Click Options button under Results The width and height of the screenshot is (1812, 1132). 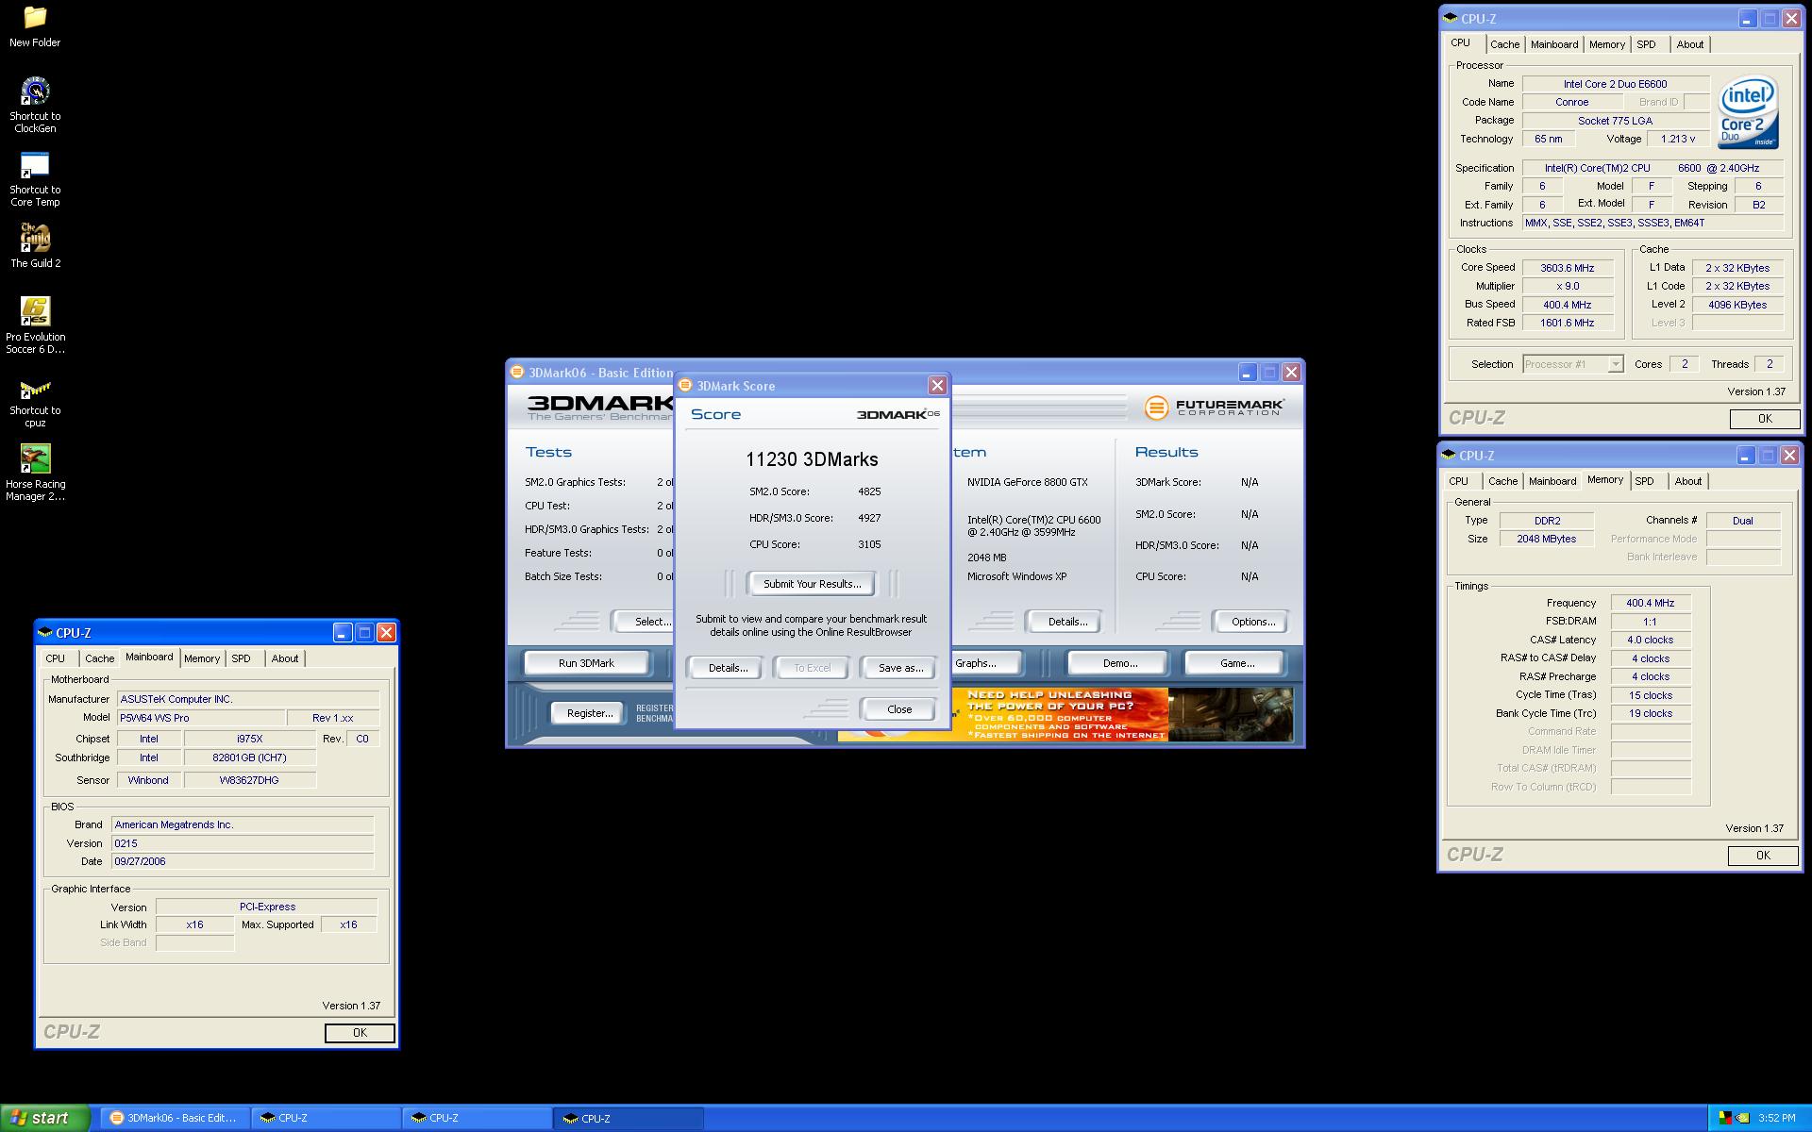point(1252,622)
